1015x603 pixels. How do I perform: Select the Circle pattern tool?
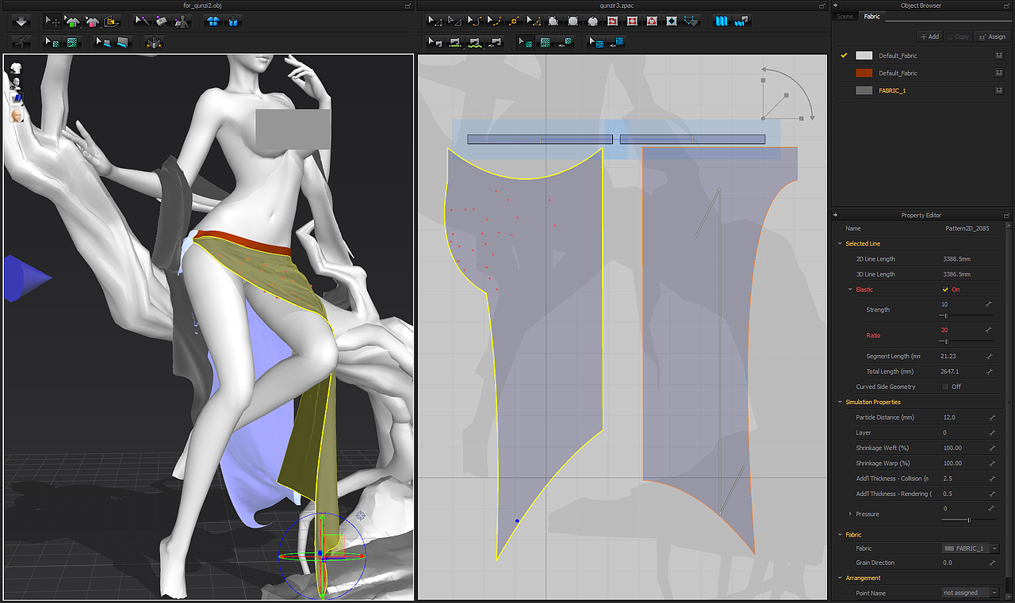592,21
